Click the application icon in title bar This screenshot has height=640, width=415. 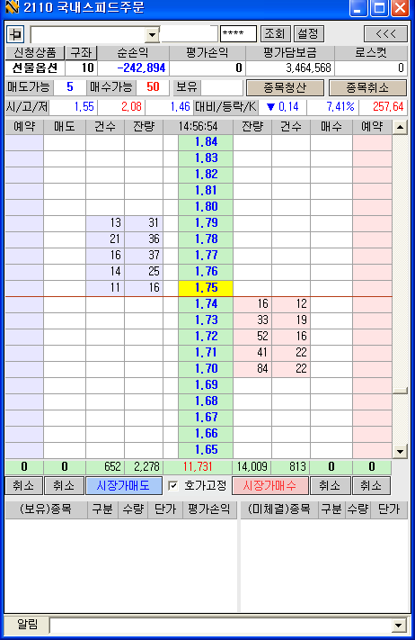click(13, 7)
